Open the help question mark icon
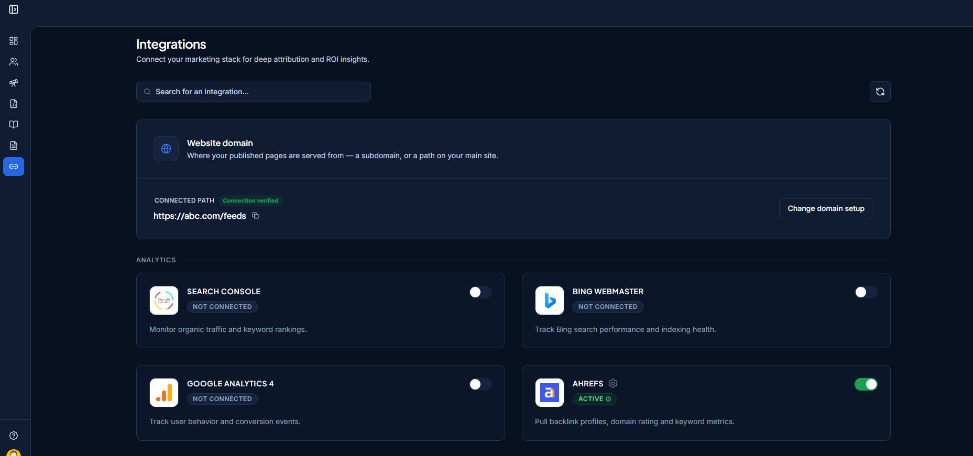Screen dimensions: 973x456 14,436
